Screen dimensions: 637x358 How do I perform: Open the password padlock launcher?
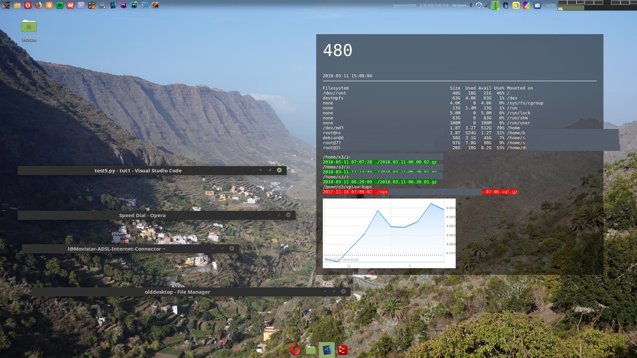pos(102,5)
